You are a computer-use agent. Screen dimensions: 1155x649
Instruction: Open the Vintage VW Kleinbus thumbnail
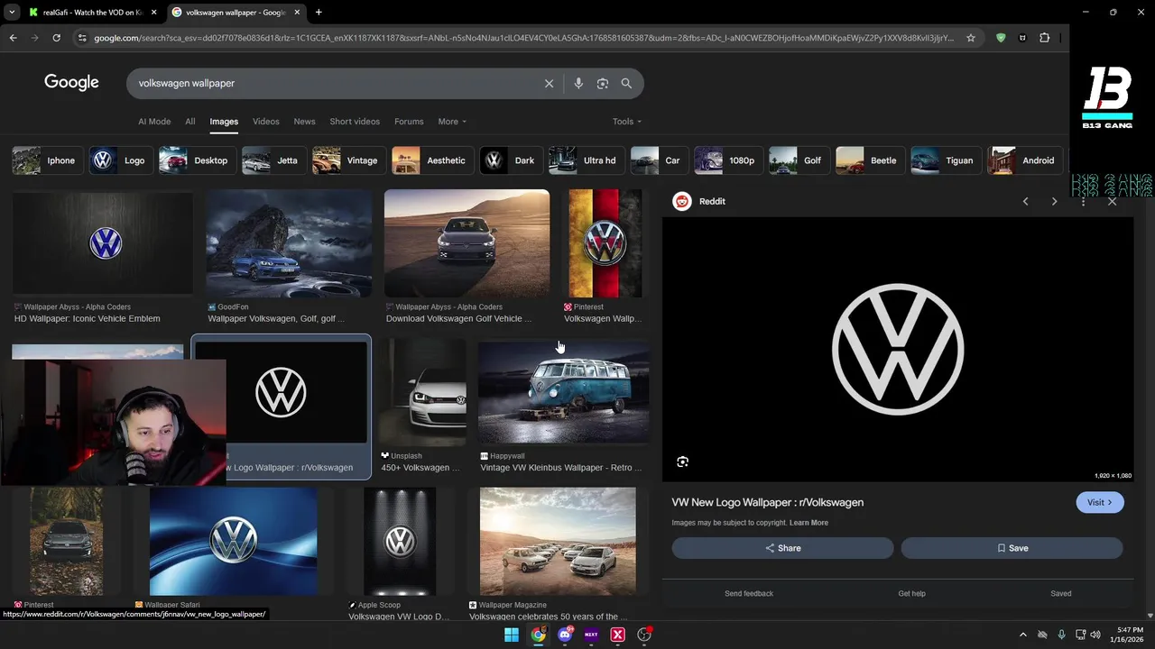click(x=563, y=392)
